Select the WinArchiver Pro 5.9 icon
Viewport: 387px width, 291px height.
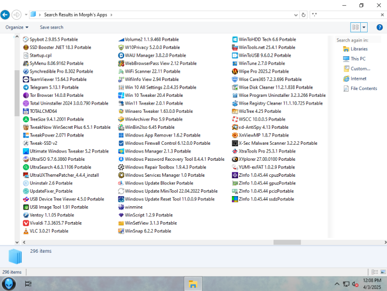click(x=121, y=119)
